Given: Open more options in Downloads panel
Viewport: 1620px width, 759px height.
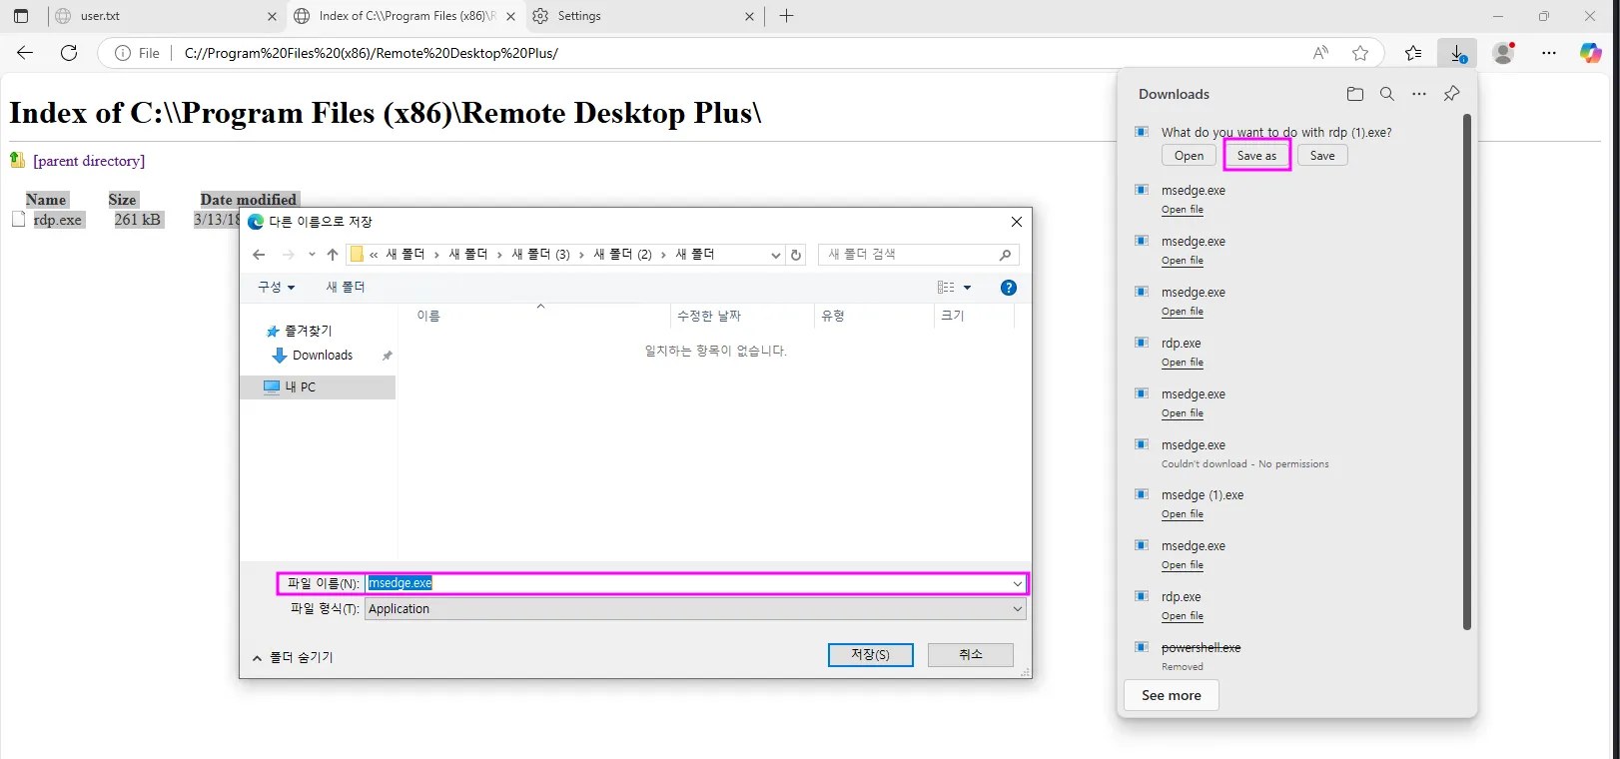Looking at the screenshot, I should point(1419,94).
